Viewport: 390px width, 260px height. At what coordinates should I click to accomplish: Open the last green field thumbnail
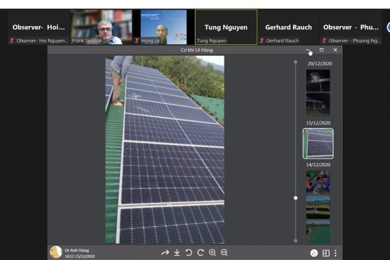pyautogui.click(x=318, y=231)
